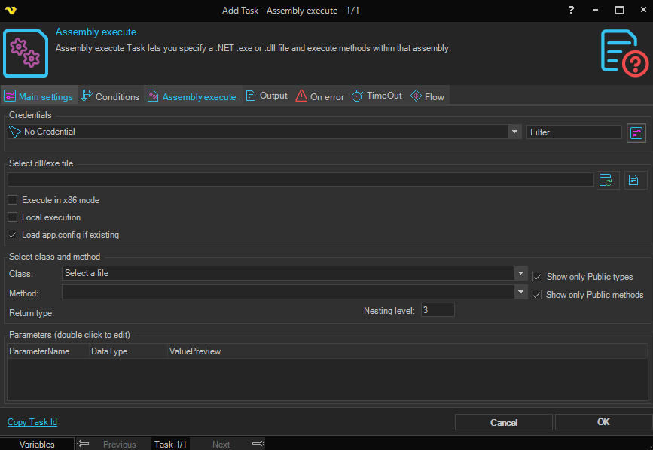Screen dimensions: 653x450
Task: Click the next task right arrow icon
Action: [258, 444]
